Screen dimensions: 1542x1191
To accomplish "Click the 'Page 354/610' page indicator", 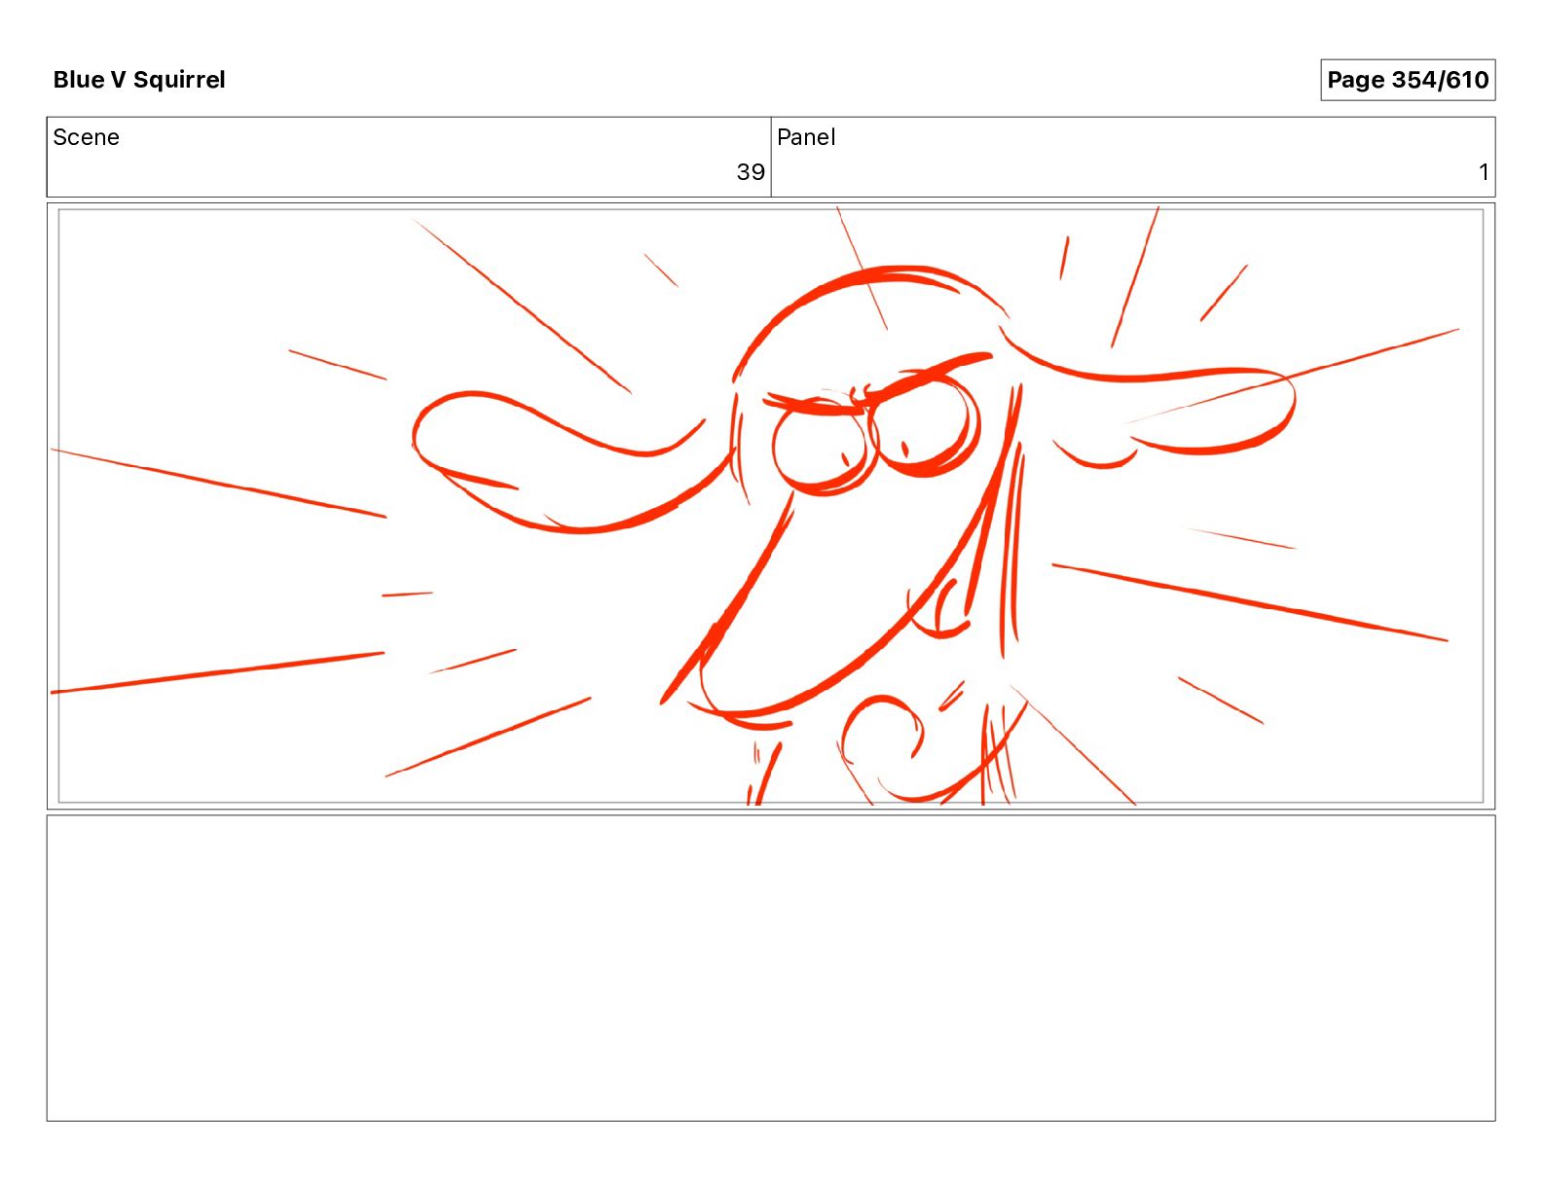I will point(1408,80).
